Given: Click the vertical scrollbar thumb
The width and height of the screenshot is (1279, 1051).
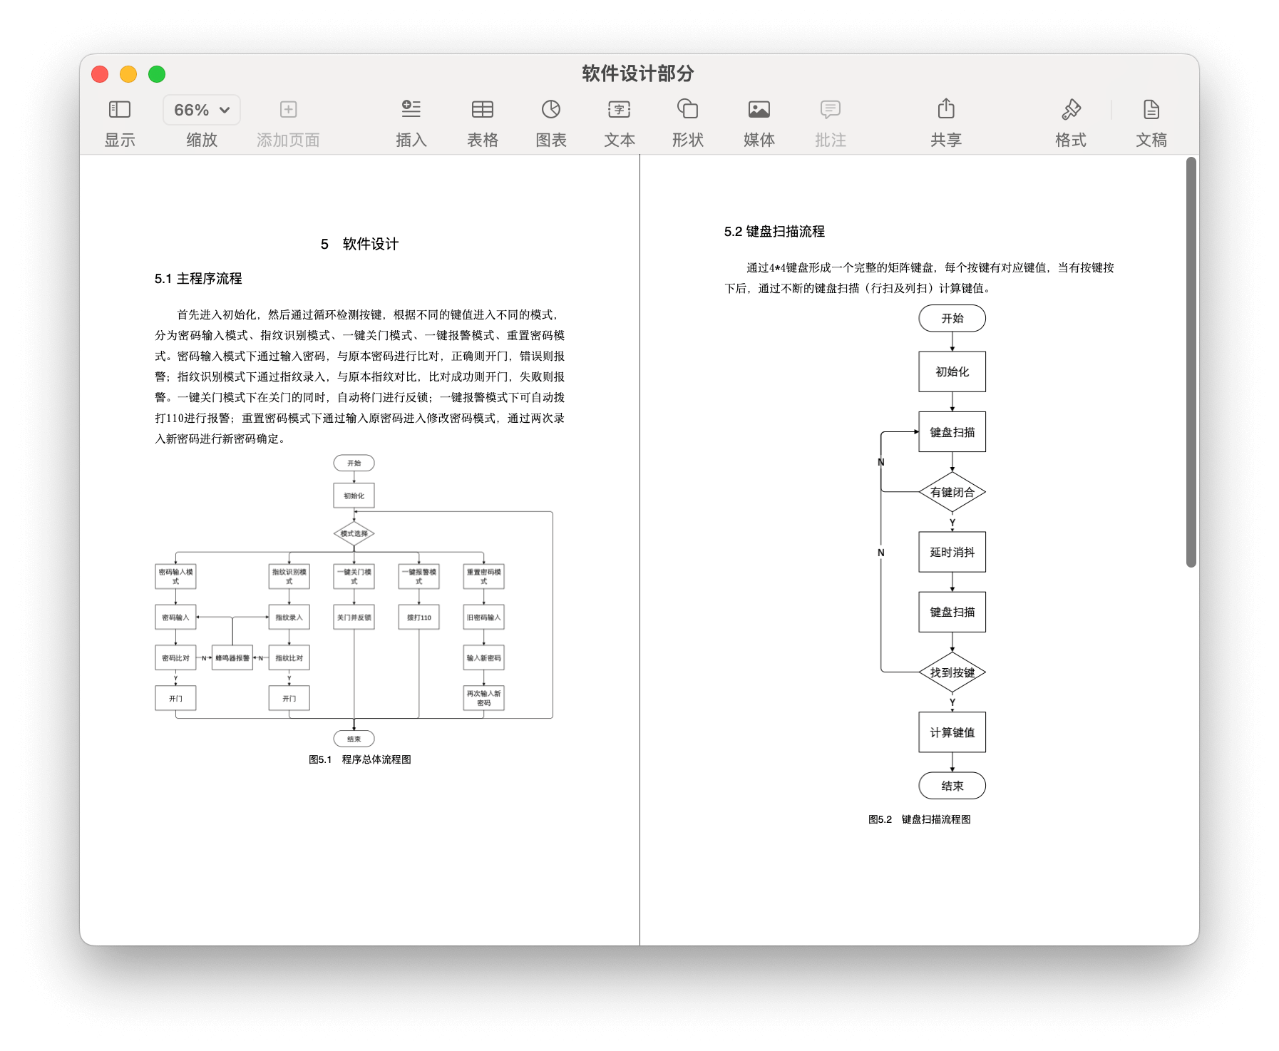Looking at the screenshot, I should [x=1191, y=362].
